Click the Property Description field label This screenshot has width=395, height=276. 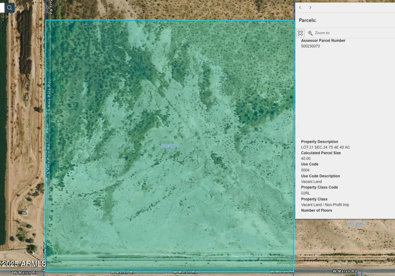point(319,142)
